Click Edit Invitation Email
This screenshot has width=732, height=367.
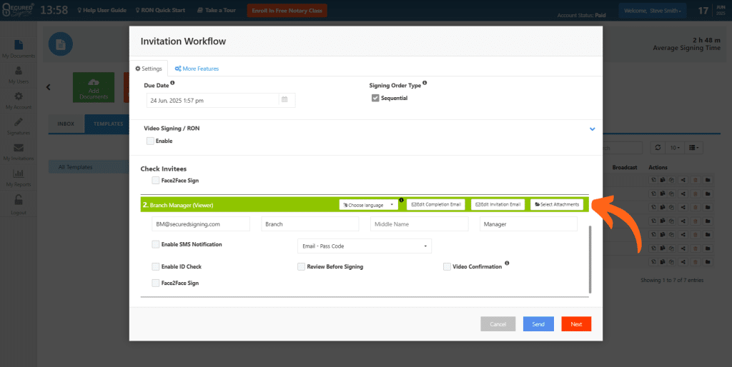[498, 204]
